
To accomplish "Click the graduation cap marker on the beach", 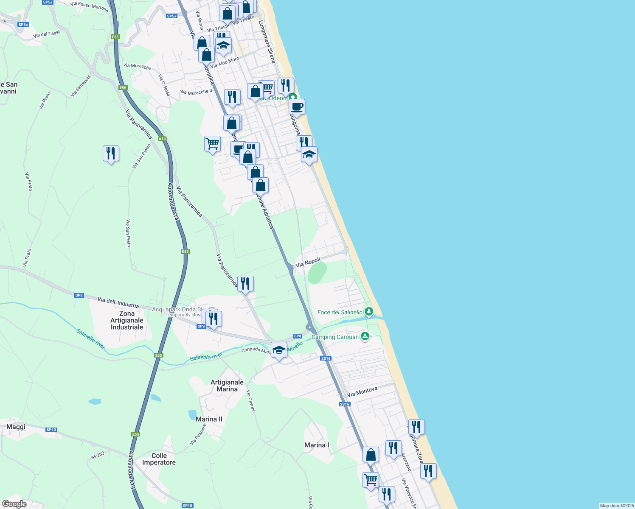I will 309,154.
